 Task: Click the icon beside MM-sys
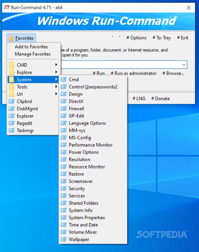pos(63,130)
